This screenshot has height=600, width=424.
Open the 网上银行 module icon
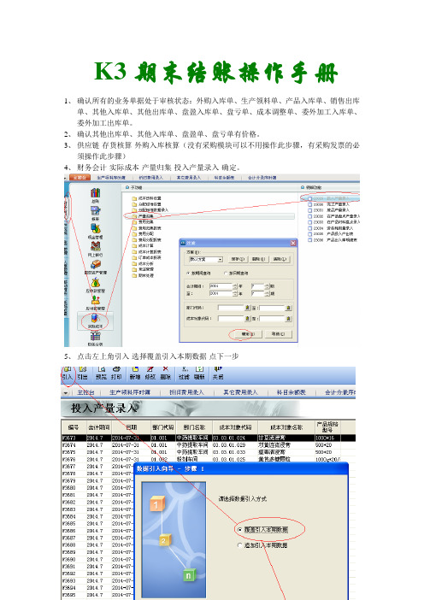95,247
